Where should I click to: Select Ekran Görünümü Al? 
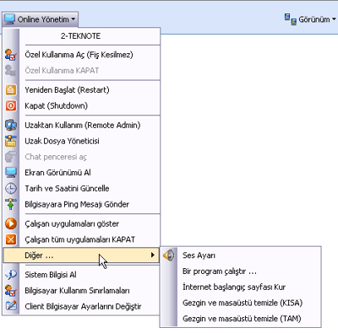click(x=81, y=172)
